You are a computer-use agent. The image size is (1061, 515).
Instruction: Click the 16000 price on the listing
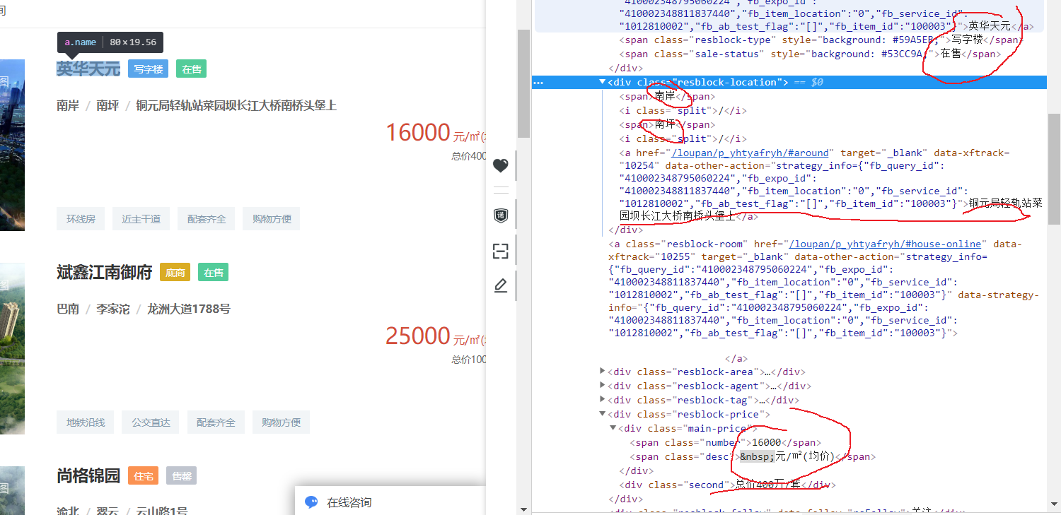click(x=418, y=132)
